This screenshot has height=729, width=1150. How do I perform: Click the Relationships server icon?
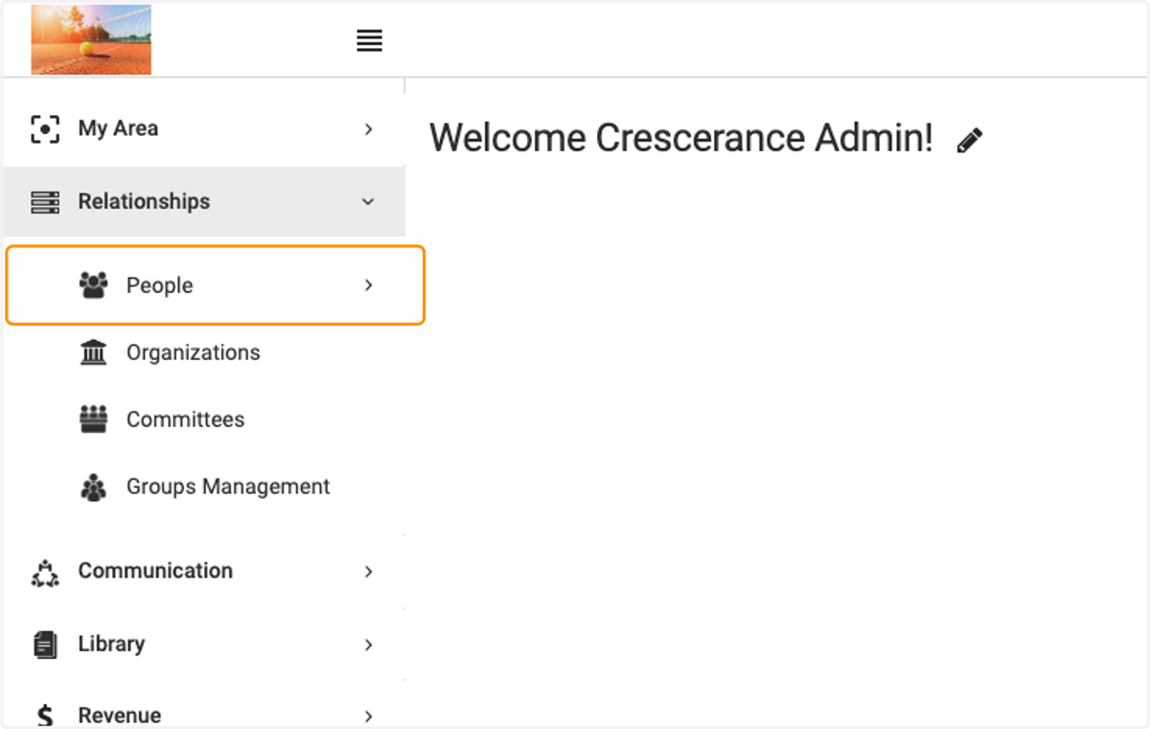(45, 202)
